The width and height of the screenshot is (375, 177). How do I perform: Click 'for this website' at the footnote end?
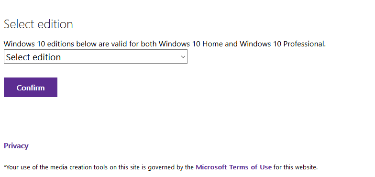point(296,167)
